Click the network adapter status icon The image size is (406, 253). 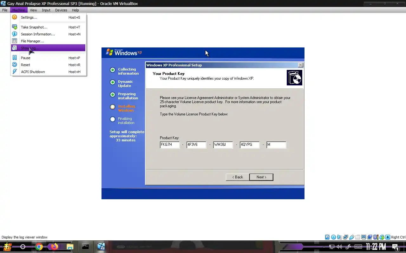345,237
